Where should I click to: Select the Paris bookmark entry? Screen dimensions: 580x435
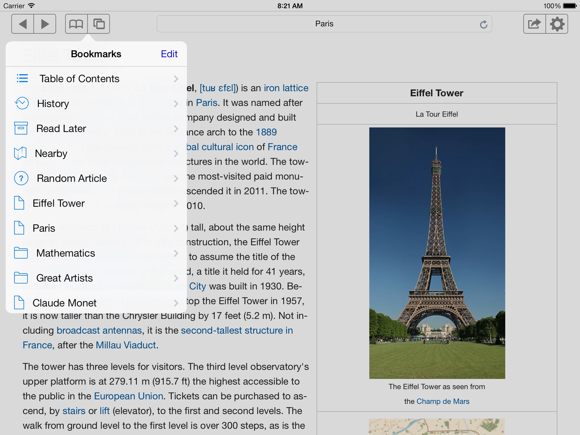96,228
